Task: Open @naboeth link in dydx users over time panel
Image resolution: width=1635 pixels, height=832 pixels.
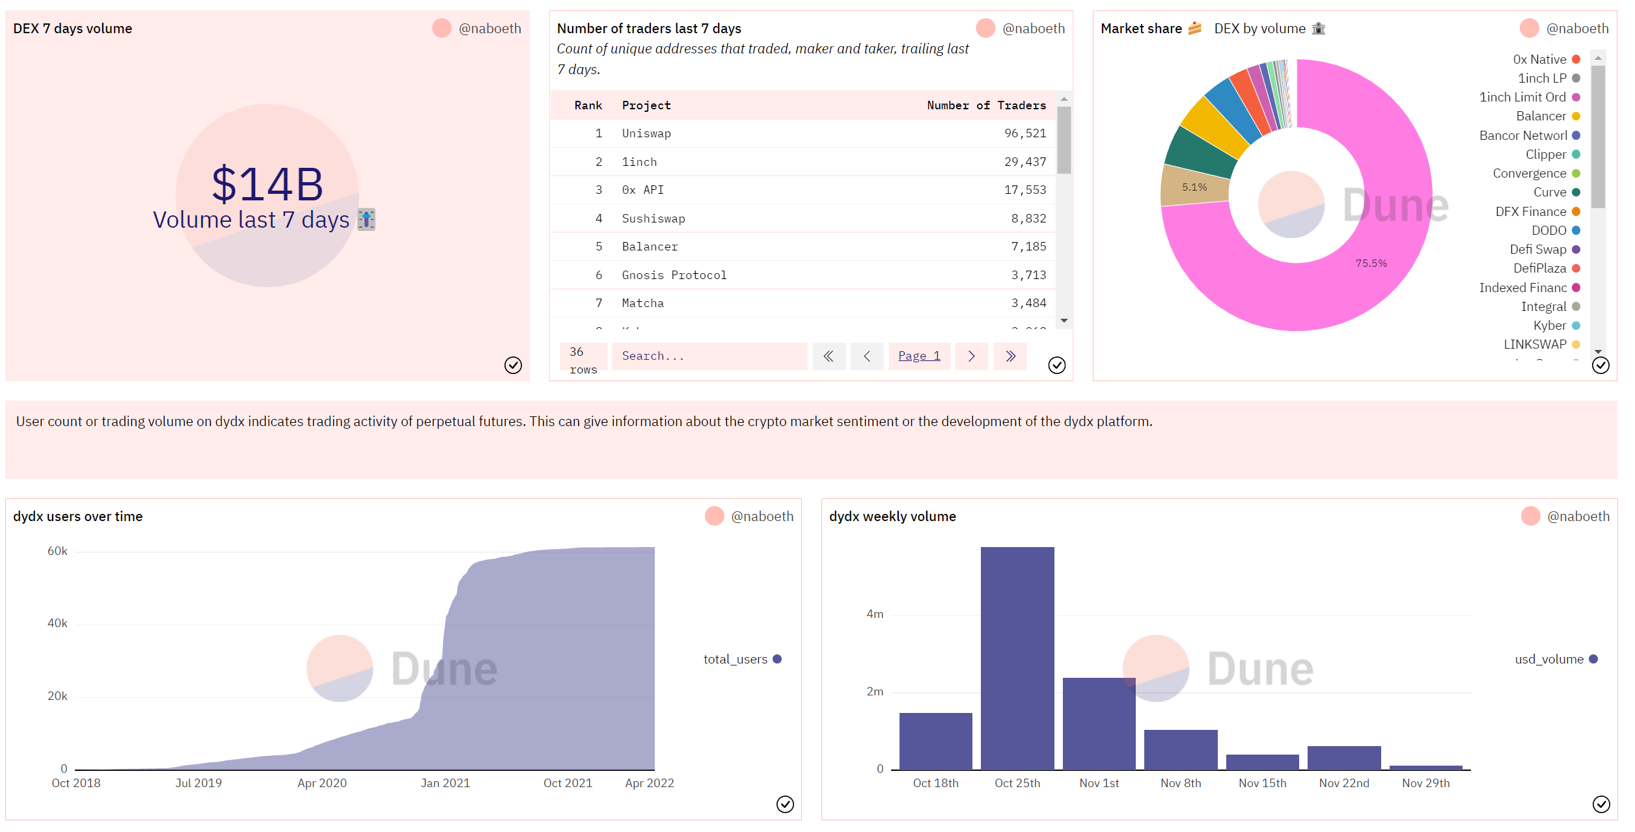Action: click(762, 516)
